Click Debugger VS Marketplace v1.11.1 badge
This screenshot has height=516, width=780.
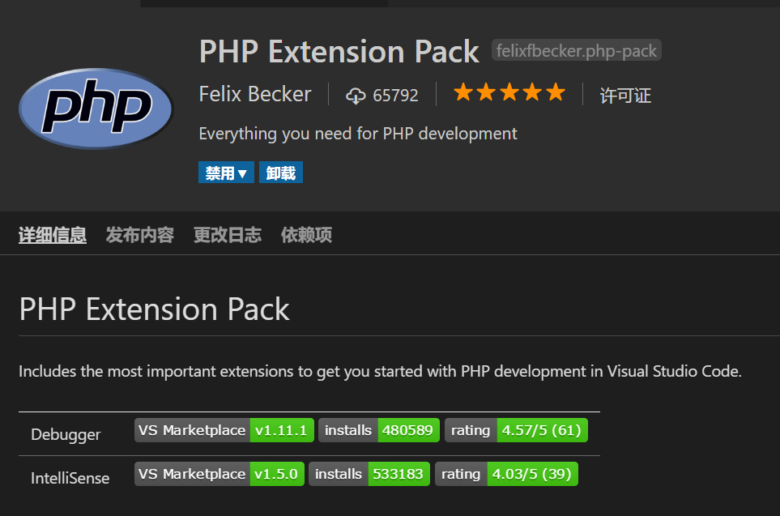click(x=224, y=430)
